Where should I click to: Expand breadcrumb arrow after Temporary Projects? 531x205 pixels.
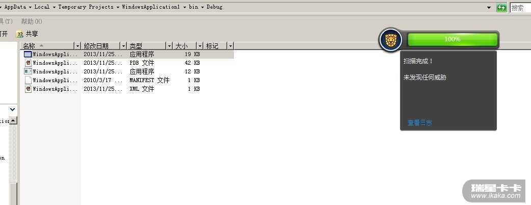118,7
